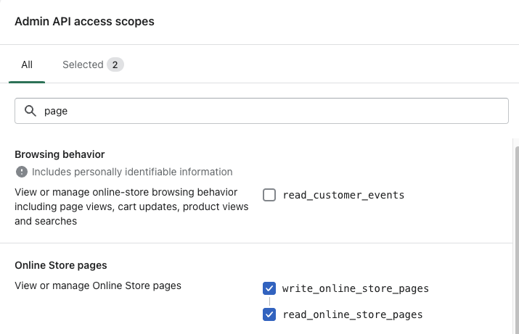Click the browsing behavior description paragraph
The height and width of the screenshot is (334, 519).
point(131,206)
